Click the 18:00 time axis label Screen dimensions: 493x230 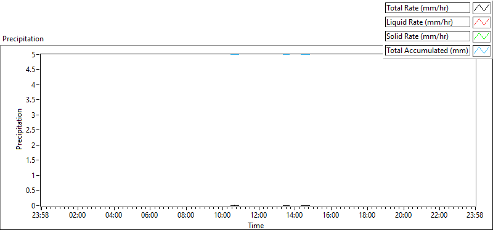tap(367, 216)
